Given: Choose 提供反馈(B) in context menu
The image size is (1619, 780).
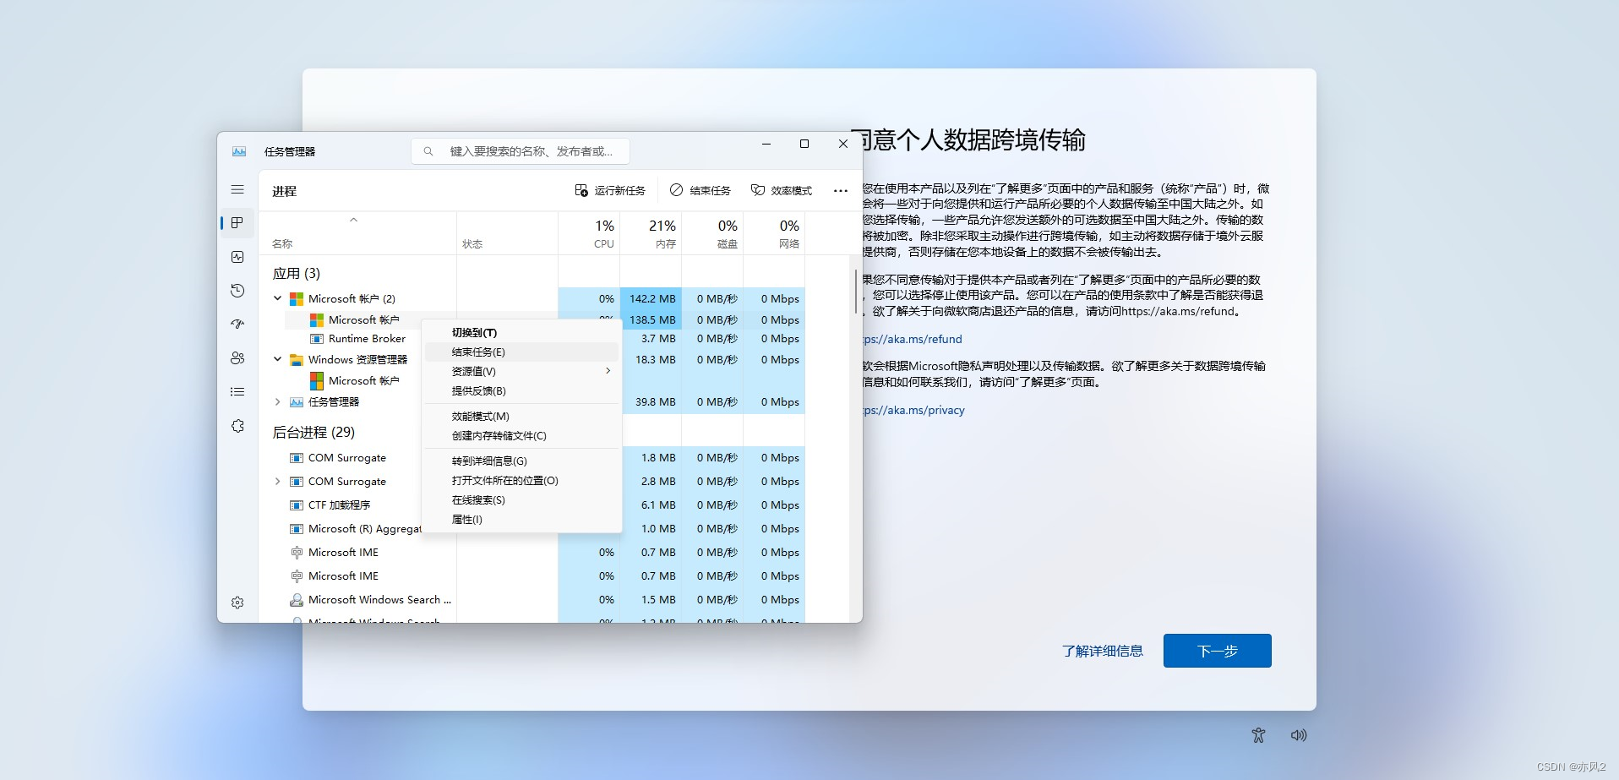Looking at the screenshot, I should [x=522, y=391].
